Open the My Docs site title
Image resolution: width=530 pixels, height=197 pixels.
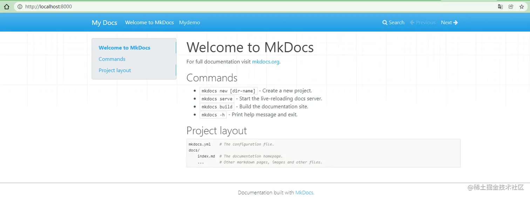[104, 23]
